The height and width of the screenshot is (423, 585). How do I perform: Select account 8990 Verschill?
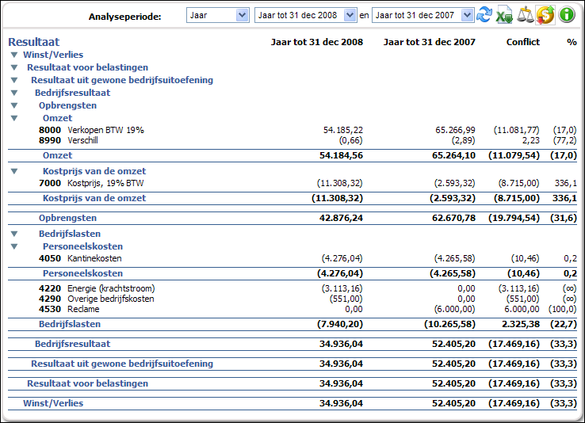tap(68, 140)
